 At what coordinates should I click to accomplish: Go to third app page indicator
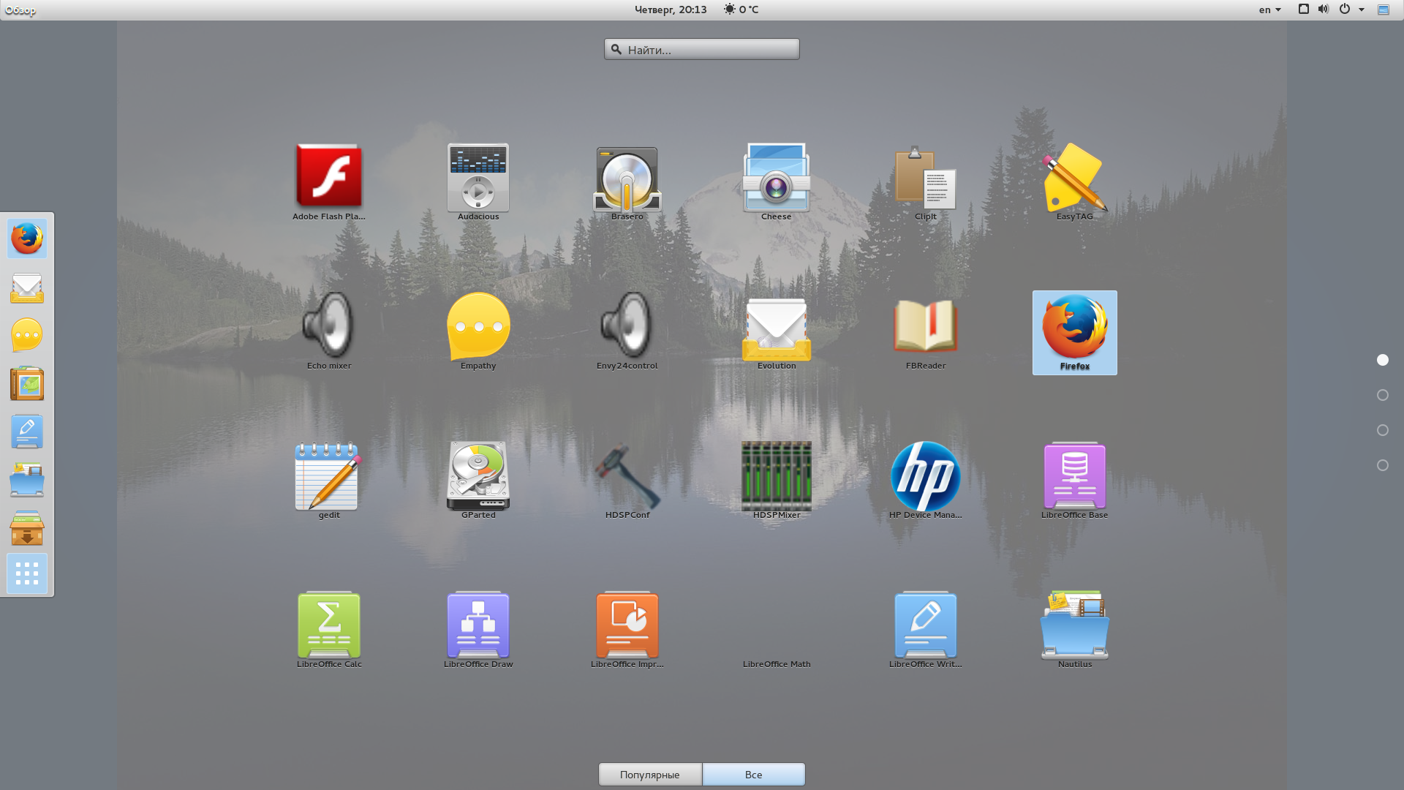(1382, 430)
